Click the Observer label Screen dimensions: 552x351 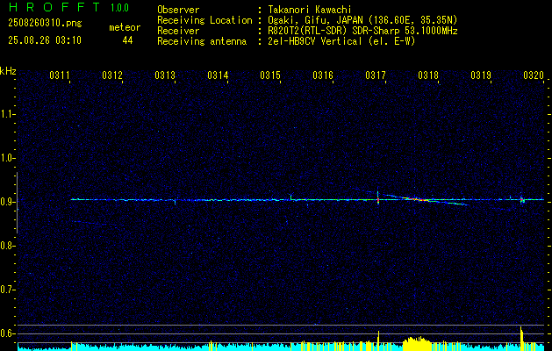(x=178, y=10)
